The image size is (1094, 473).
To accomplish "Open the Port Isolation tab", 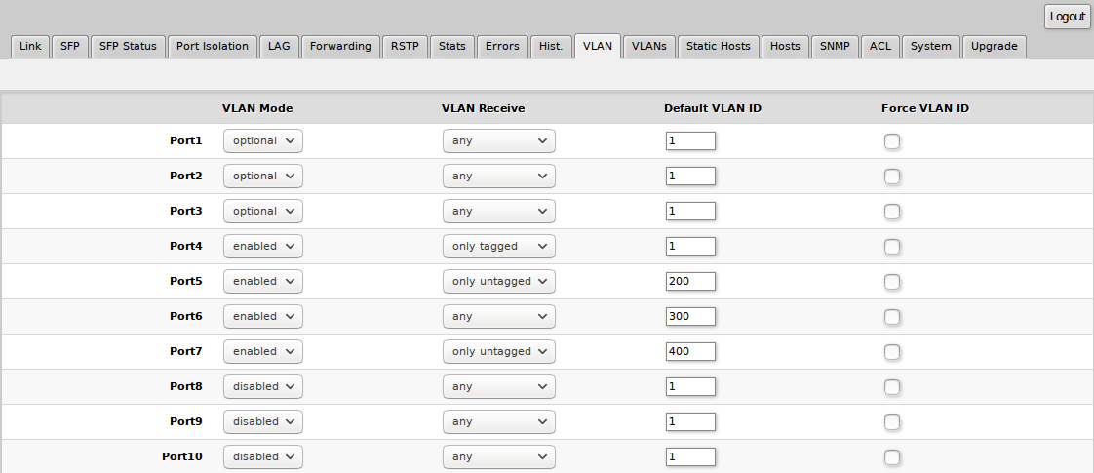I will (x=213, y=46).
